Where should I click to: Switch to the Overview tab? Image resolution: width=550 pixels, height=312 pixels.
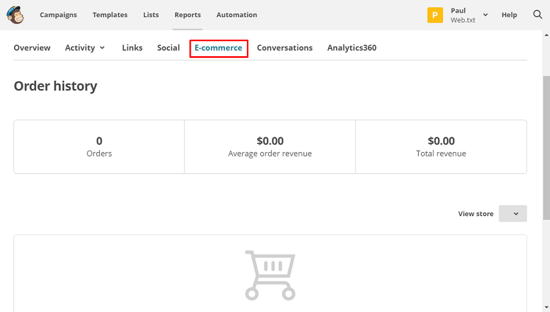point(32,48)
